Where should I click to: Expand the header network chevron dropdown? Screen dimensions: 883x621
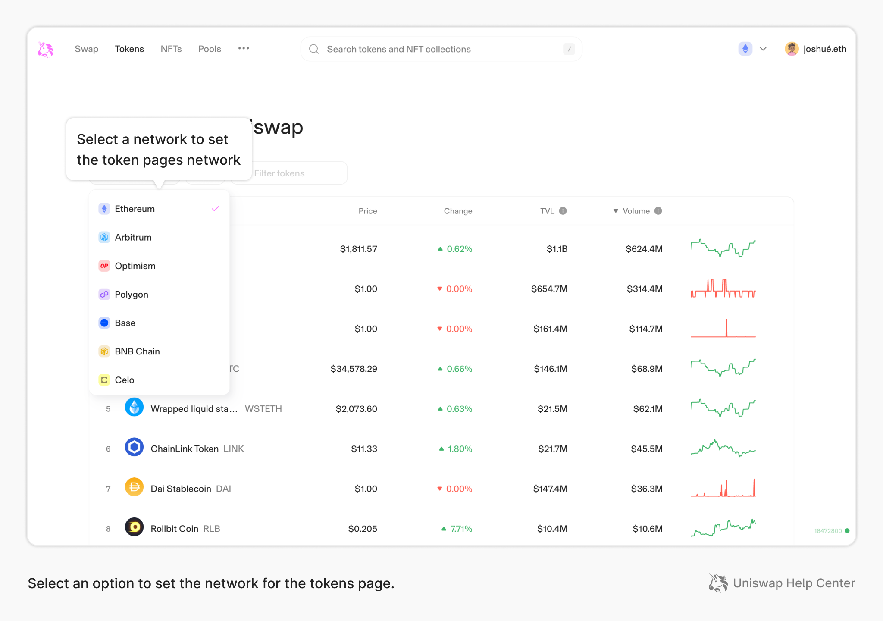point(763,49)
